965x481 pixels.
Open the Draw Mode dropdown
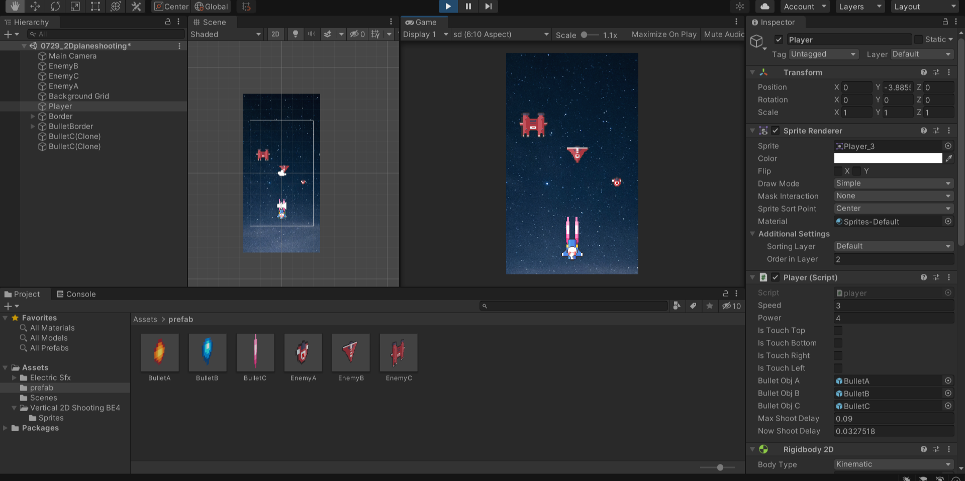pyautogui.click(x=893, y=183)
